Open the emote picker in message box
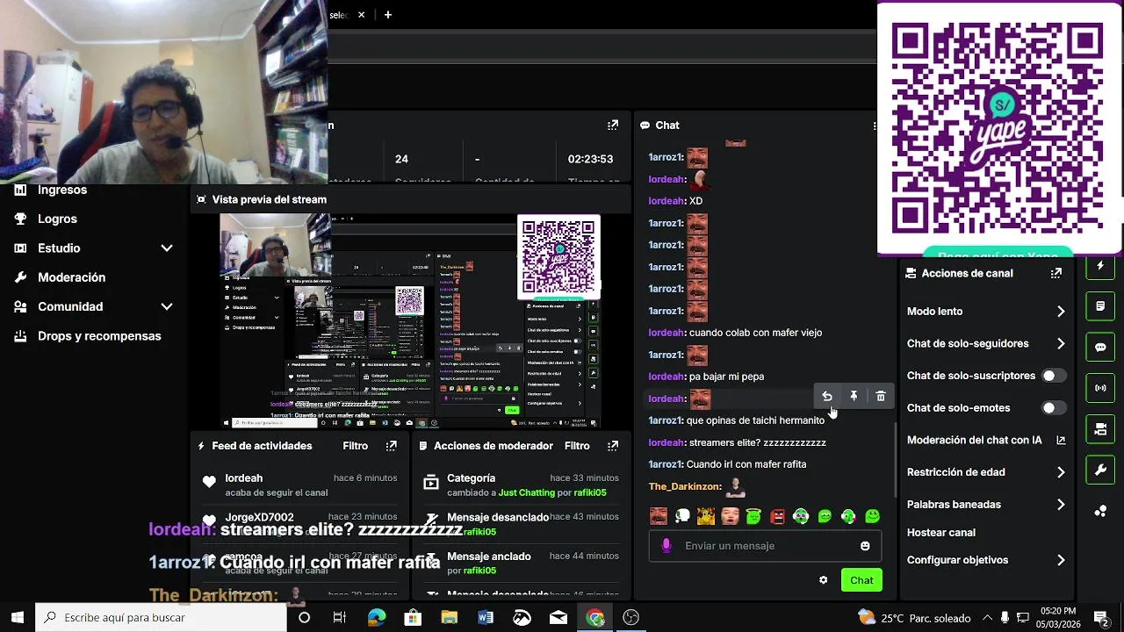Screen dimensions: 1124x632 pos(865,546)
